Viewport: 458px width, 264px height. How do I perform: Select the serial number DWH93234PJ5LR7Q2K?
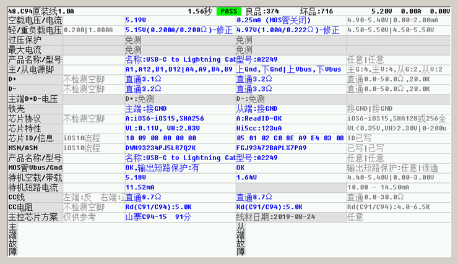160,149
